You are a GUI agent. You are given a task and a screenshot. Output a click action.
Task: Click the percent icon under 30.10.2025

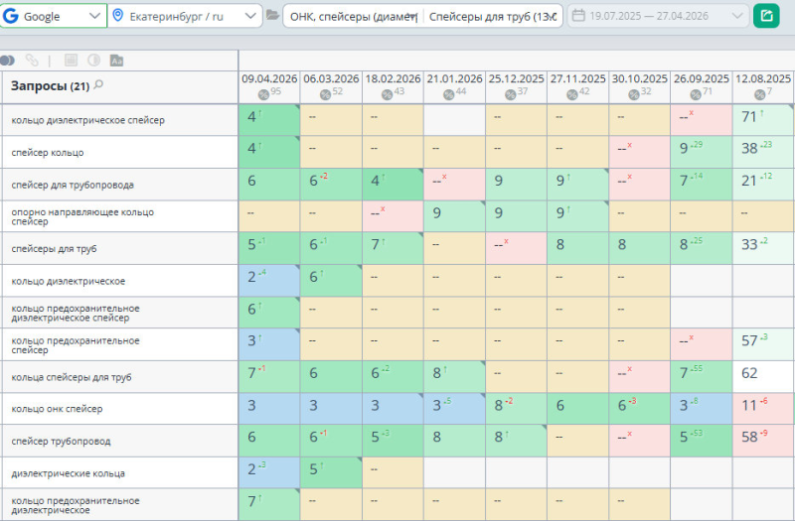point(634,94)
